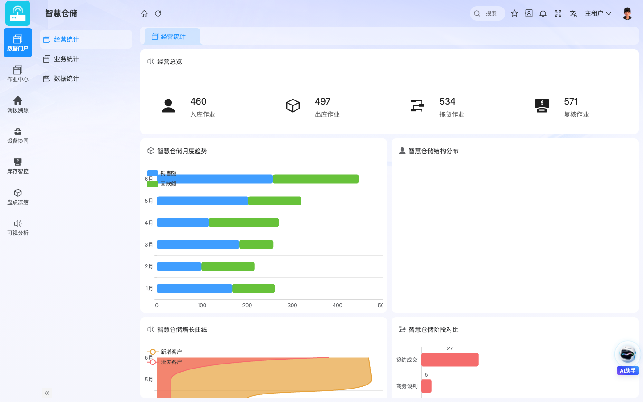Screen dimensions: 643x402
Task: Click the home icon in top bar
Action: (144, 13)
